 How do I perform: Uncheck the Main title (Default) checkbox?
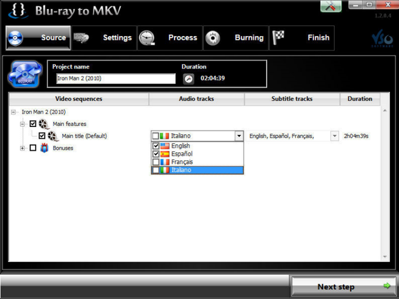click(x=42, y=136)
